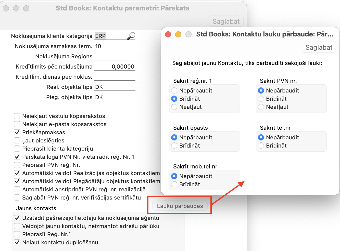
Task: Open the Lauku pārbaudes button
Action: pos(180,206)
